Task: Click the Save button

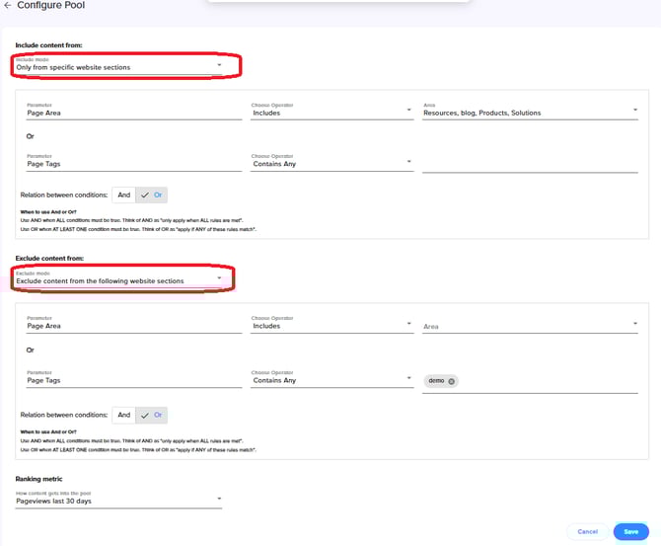Action: [630, 531]
